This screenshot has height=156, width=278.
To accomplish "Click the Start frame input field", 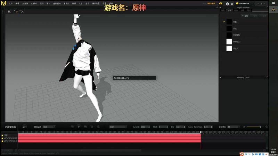I will coord(163,127).
